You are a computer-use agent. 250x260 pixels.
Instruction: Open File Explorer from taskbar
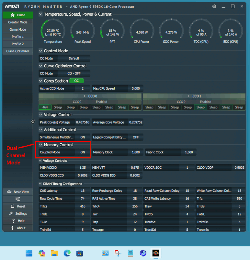click(x=54, y=253)
